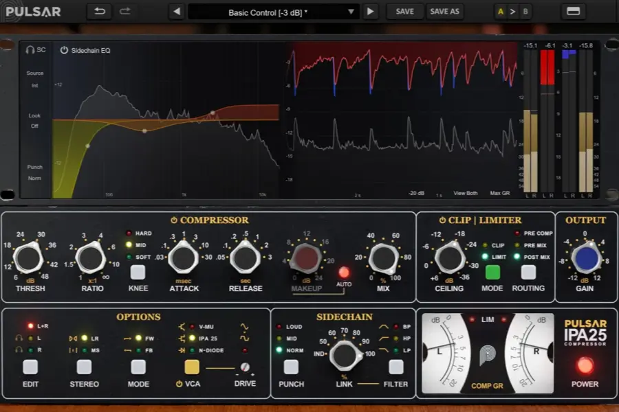This screenshot has height=412, width=619.
Task: Open the Basic Control preset dropdown
Action: [273, 12]
